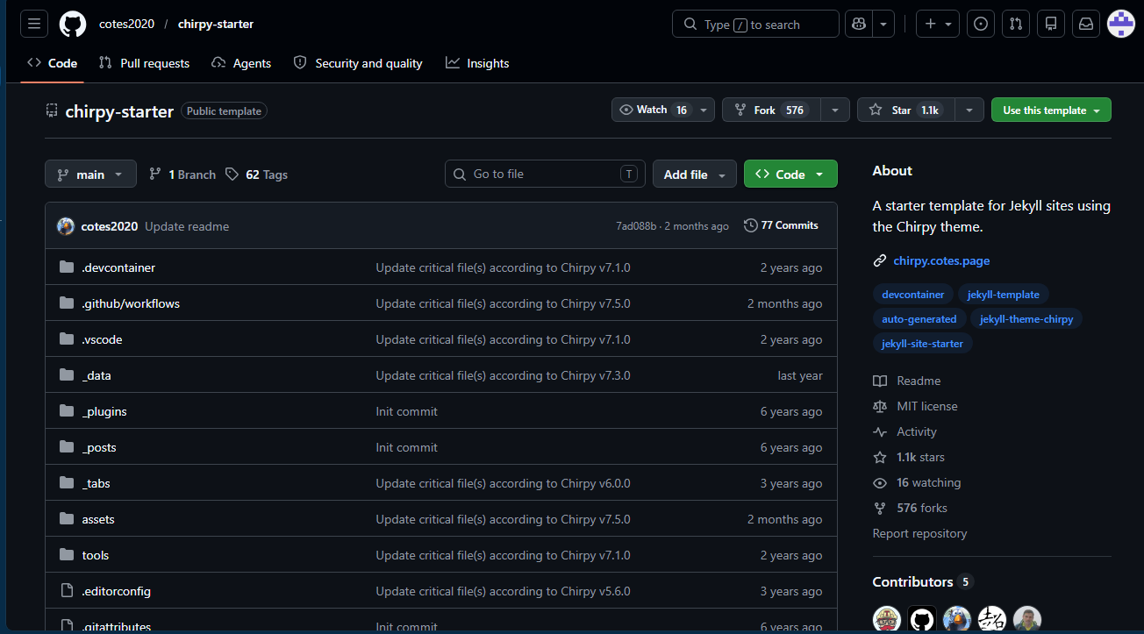
Task: Open the _posts folder
Action: click(x=99, y=447)
